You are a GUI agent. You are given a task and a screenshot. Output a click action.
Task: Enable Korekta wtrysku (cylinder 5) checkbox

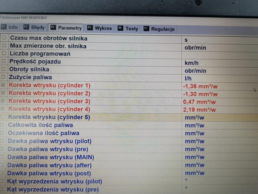pyautogui.click(x=3, y=117)
